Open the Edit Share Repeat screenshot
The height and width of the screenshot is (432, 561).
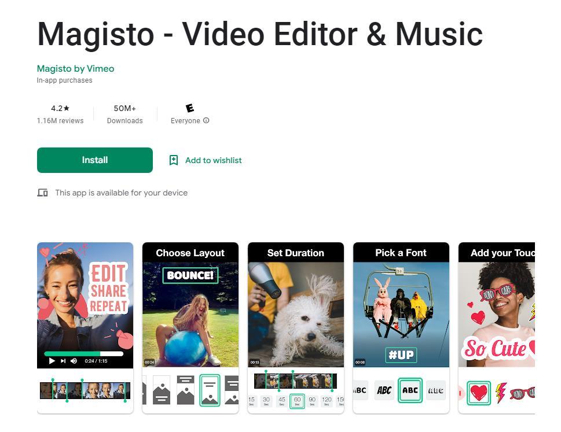pos(85,328)
